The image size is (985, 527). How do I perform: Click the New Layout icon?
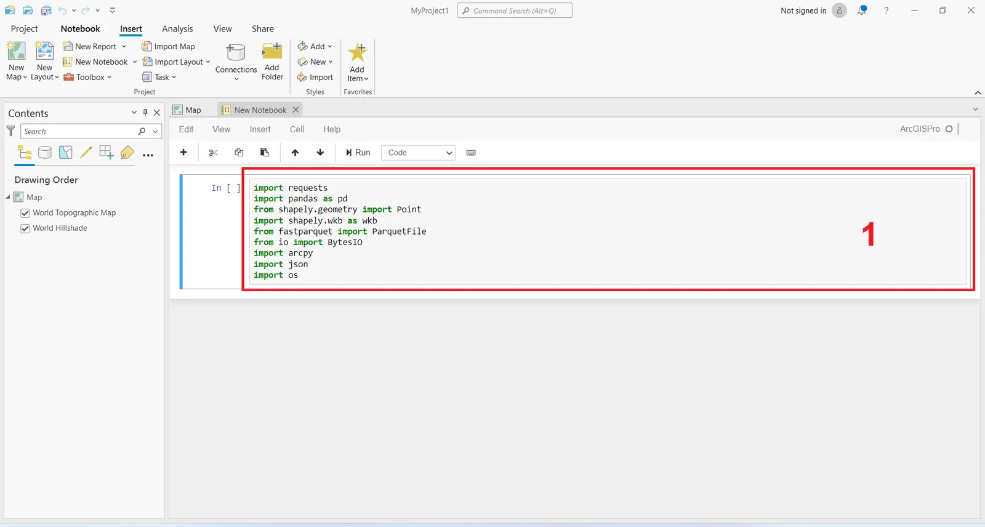(44, 50)
